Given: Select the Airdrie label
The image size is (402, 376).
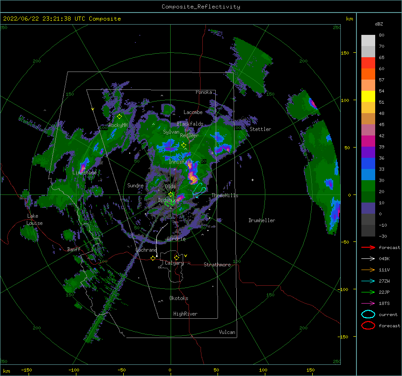Looking at the screenshot, I should click(176, 239).
